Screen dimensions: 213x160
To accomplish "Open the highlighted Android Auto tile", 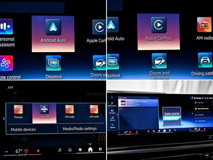I will [53, 34].
